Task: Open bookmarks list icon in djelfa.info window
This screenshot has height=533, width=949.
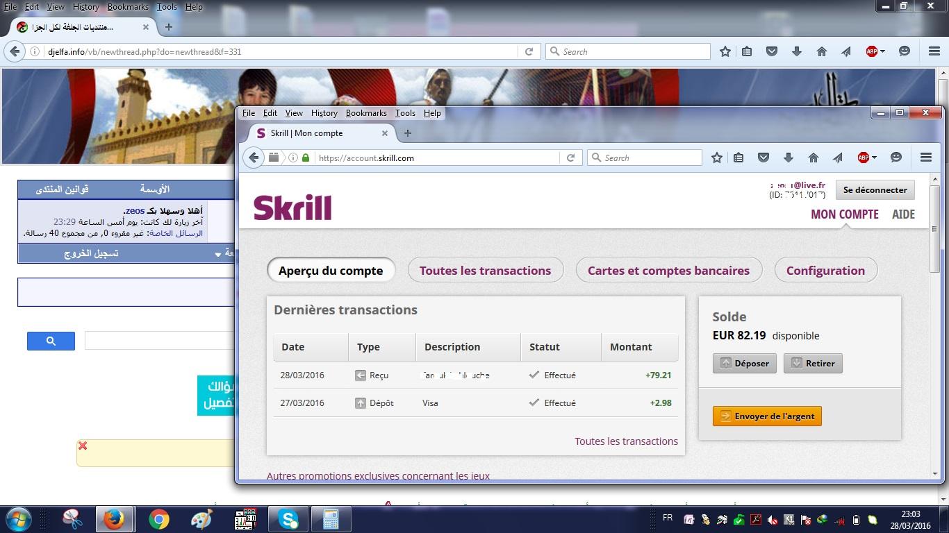Action: pos(747,51)
